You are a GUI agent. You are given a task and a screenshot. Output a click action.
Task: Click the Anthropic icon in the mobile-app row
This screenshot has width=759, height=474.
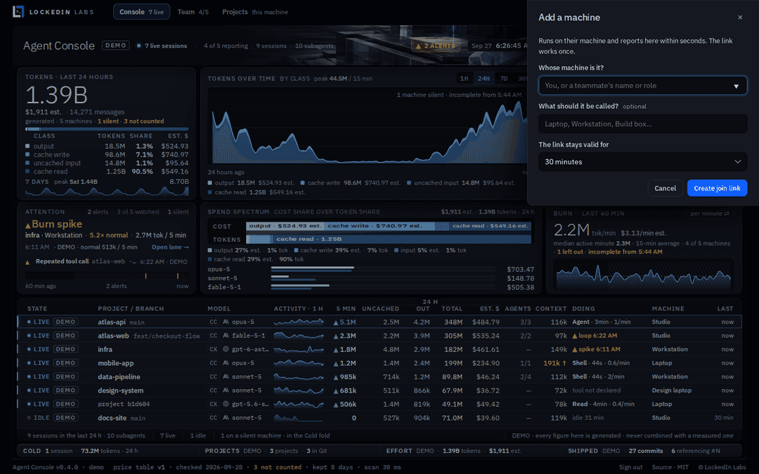226,363
